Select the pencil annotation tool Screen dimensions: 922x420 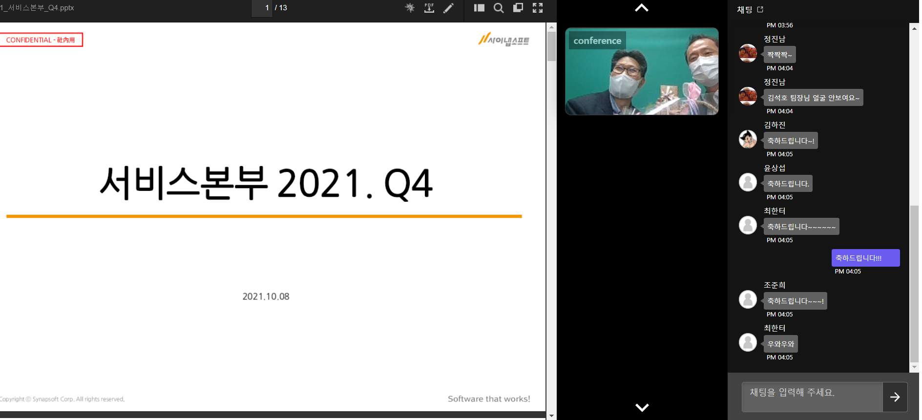click(448, 8)
